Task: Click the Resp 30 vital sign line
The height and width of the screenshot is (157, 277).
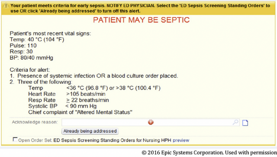Action: tap(21, 51)
